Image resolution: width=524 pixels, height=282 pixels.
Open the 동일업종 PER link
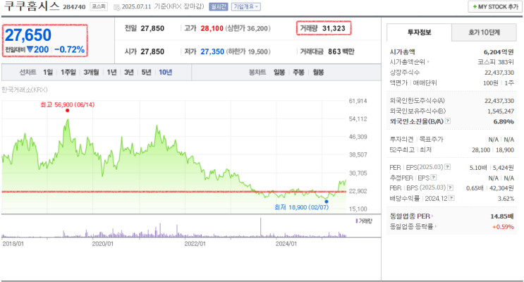411,216
